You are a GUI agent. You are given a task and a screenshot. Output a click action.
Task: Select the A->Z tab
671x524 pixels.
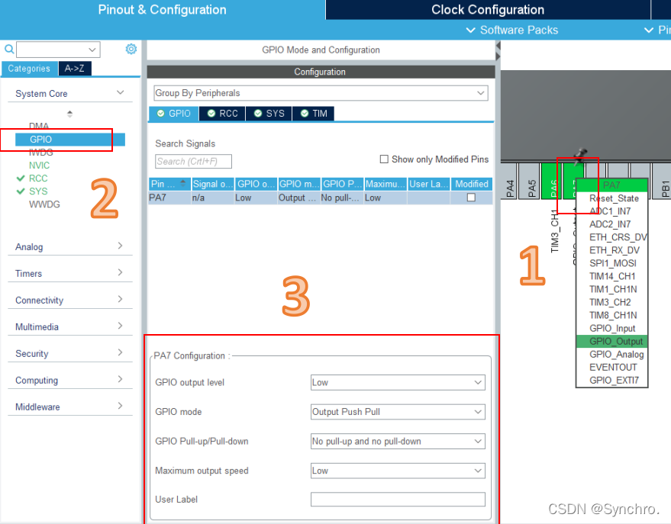click(x=75, y=69)
